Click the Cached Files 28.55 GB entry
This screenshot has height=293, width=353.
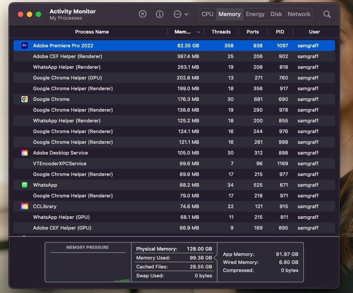click(174, 267)
